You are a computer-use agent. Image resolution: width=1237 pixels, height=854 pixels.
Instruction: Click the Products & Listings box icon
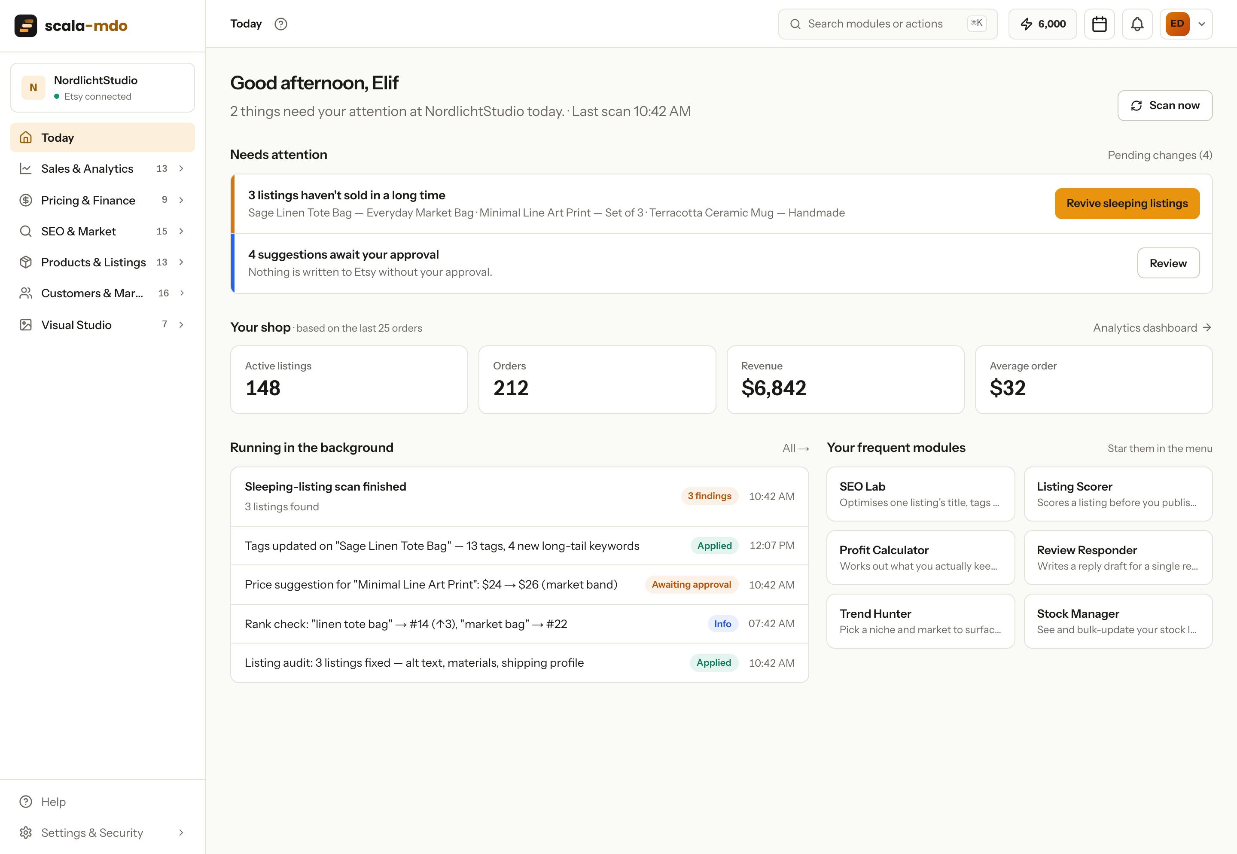[26, 262]
